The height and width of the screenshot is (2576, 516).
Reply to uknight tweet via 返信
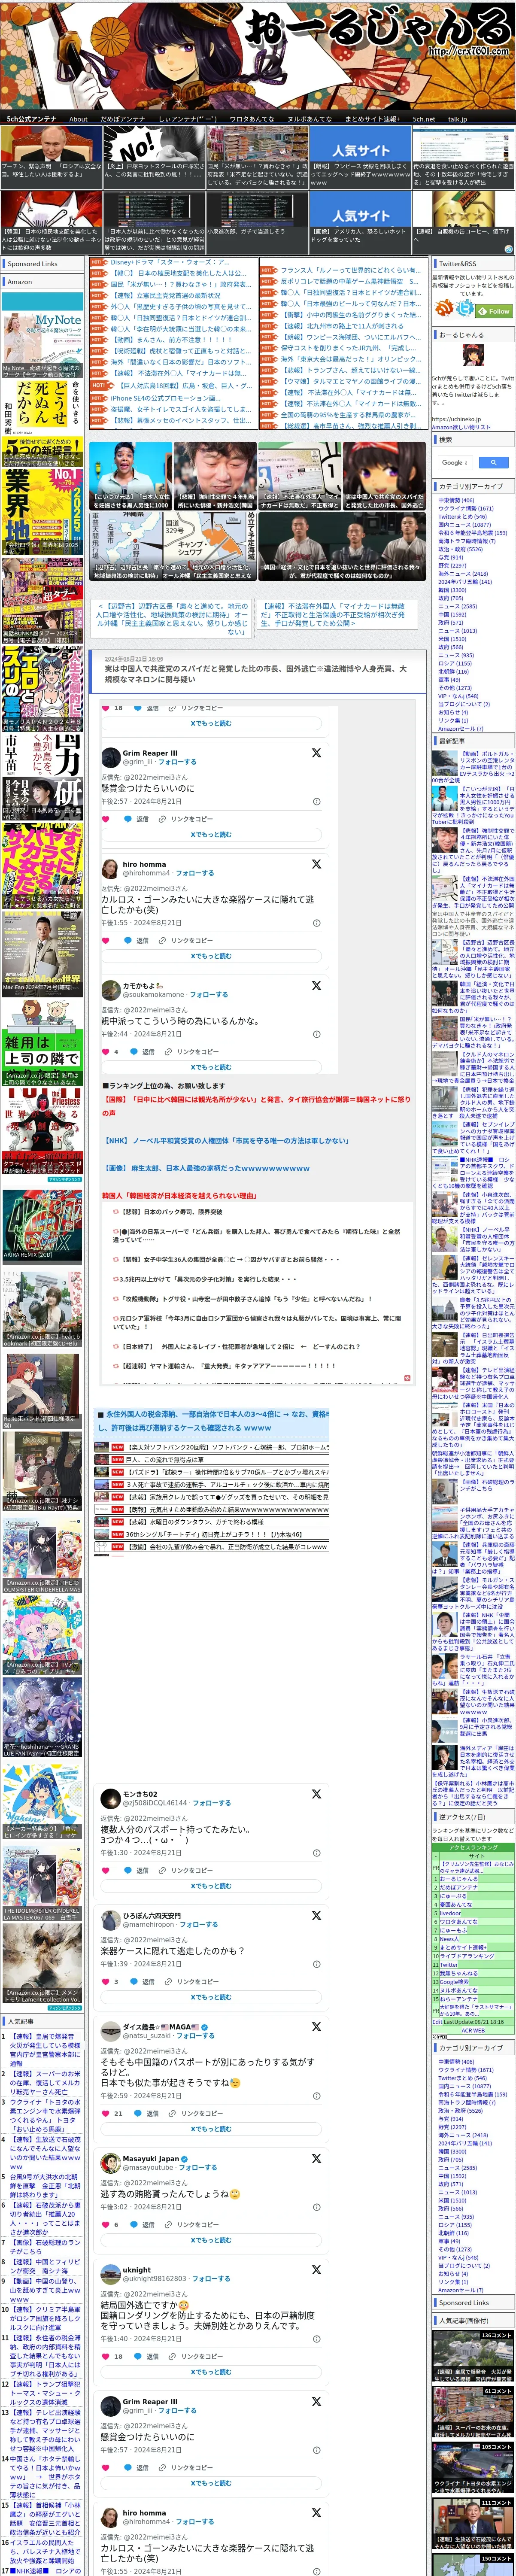coord(147,2357)
